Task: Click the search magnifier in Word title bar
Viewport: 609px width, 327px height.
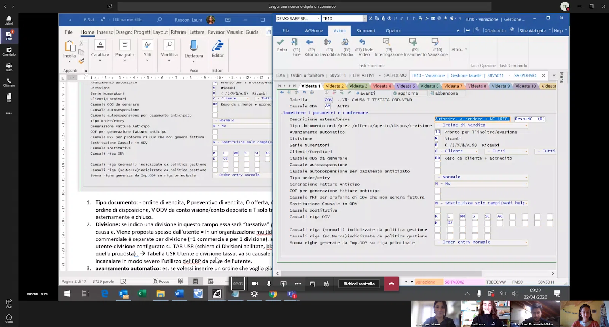Action: point(159,19)
